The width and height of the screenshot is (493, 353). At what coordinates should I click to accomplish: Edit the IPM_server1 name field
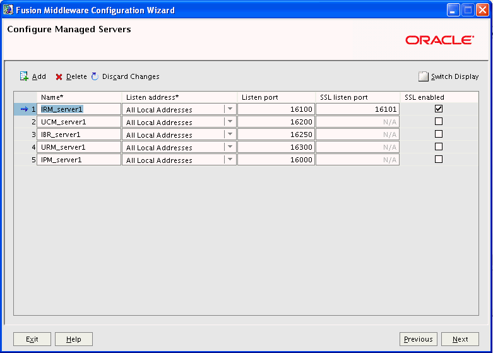[79, 160]
